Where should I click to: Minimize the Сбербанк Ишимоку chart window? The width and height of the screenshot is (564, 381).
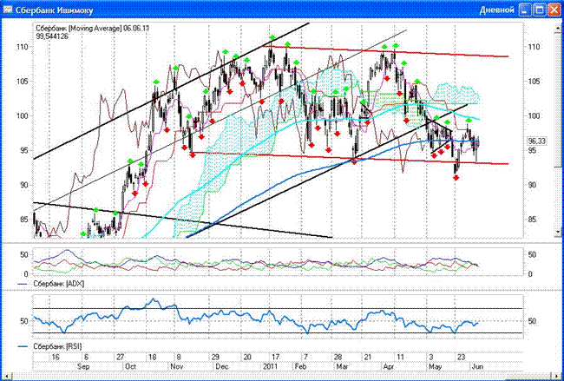pos(525,10)
